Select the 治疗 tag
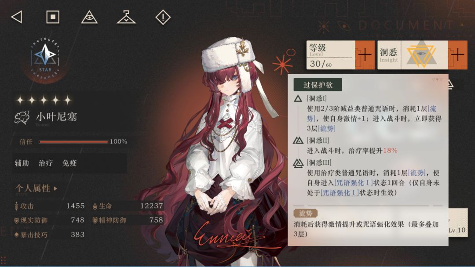Screen dimensions: 475x267 pyautogui.click(x=46, y=163)
